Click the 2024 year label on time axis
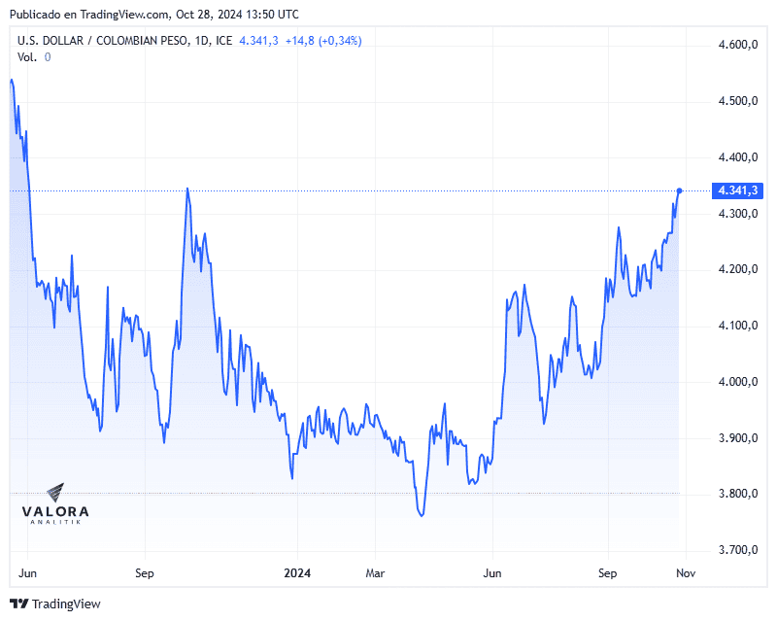Screen dimensions: 777x621 click(297, 573)
